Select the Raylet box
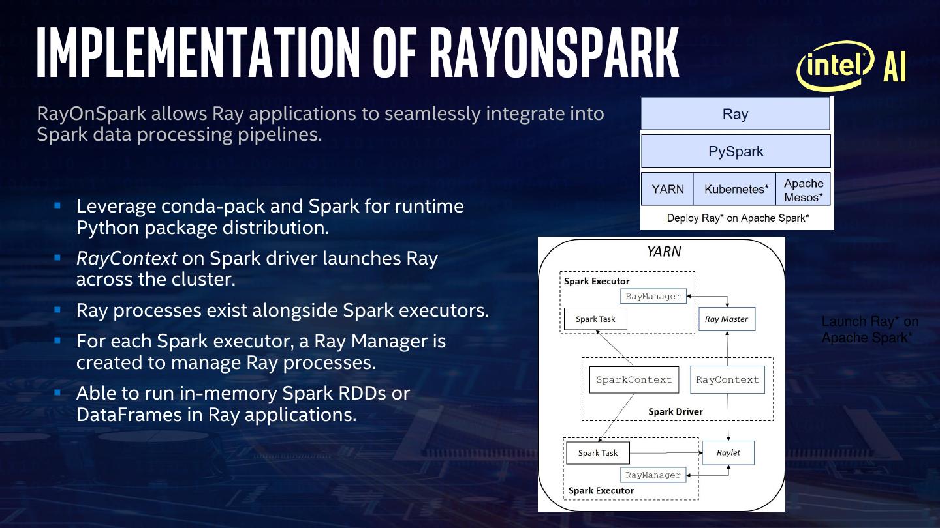This screenshot has width=940, height=528. pyautogui.click(x=728, y=452)
